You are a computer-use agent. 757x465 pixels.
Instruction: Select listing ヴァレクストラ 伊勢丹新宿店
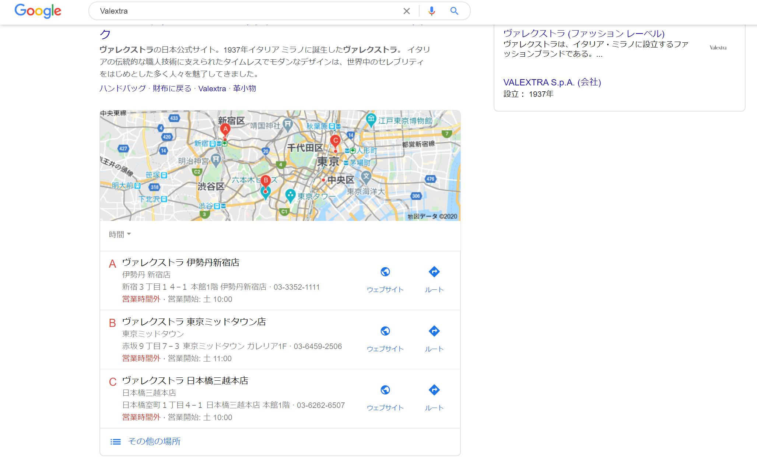181,263
